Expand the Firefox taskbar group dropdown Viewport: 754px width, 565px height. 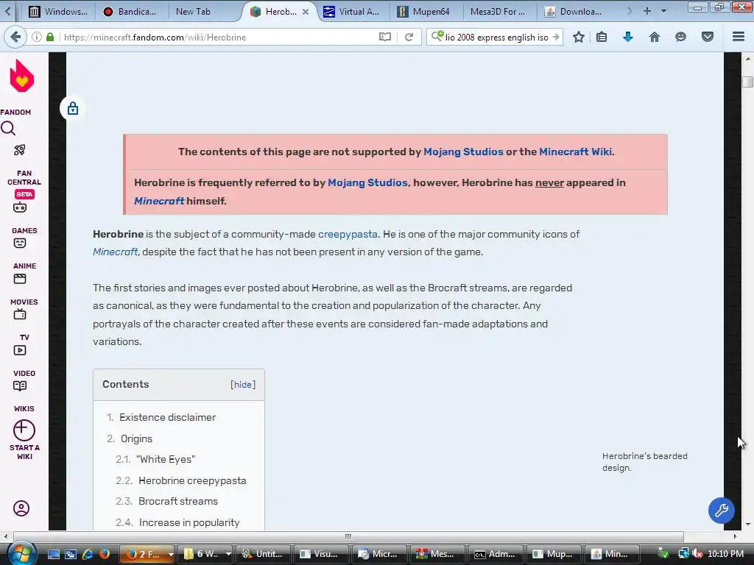click(171, 554)
